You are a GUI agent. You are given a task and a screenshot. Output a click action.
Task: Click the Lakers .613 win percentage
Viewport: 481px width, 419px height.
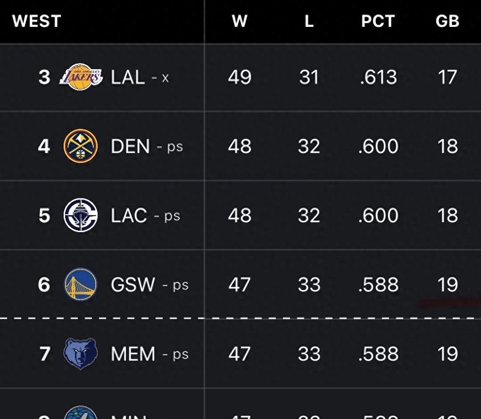click(378, 77)
